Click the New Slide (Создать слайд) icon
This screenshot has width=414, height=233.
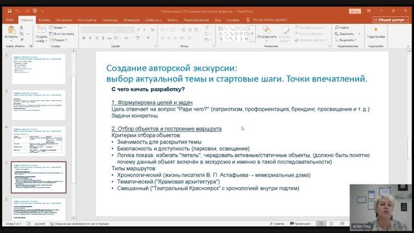[41, 30]
